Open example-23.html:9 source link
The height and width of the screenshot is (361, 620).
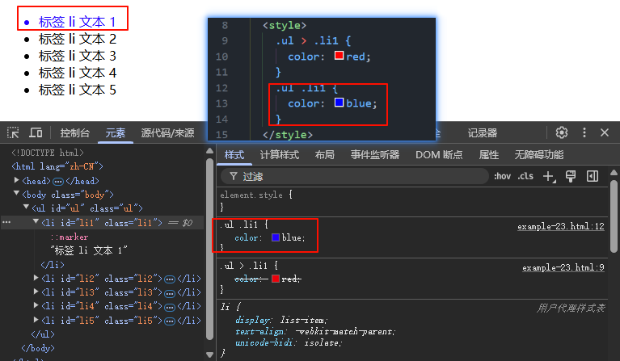coord(563,267)
